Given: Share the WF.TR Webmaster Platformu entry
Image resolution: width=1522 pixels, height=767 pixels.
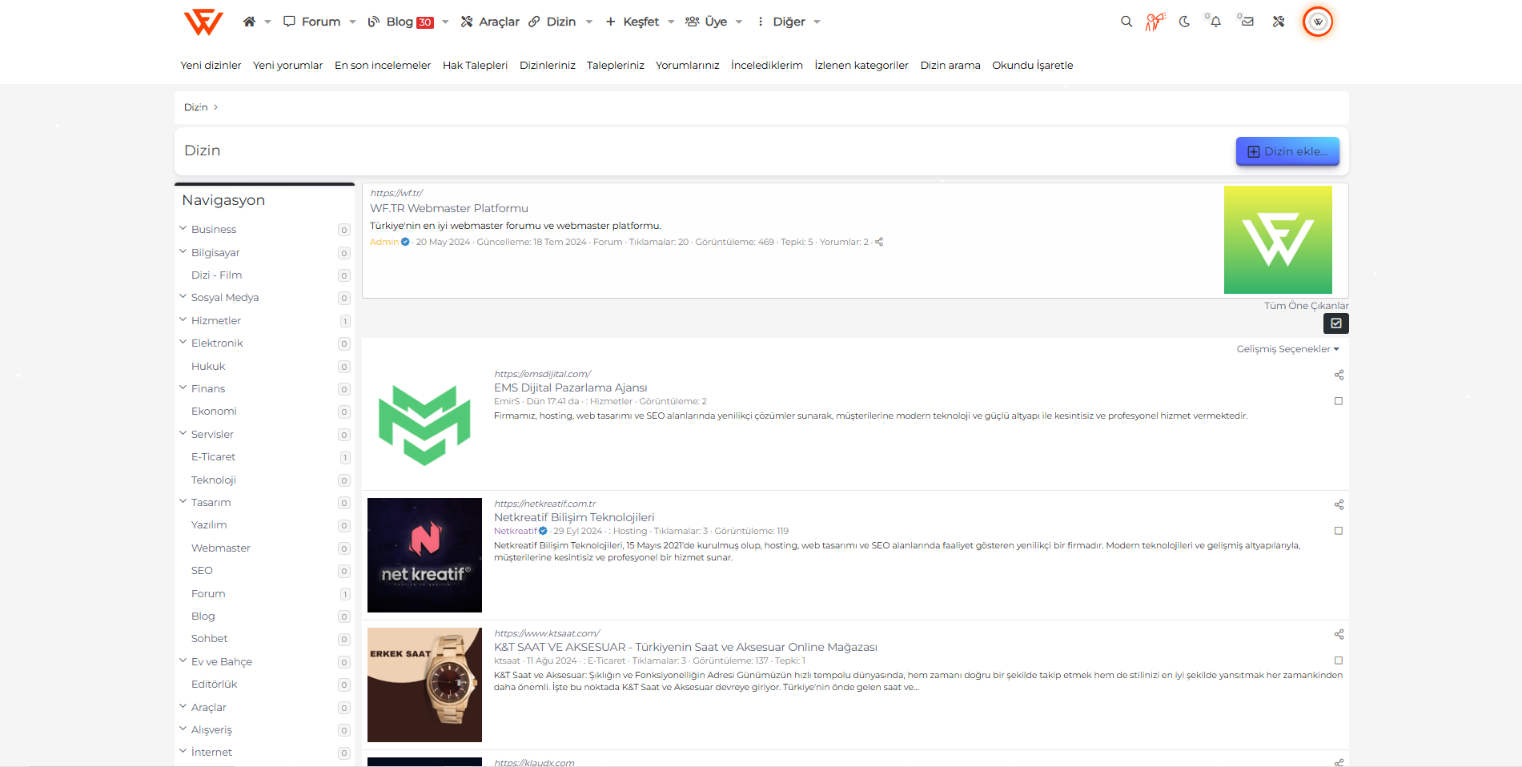Looking at the screenshot, I should pos(879,242).
